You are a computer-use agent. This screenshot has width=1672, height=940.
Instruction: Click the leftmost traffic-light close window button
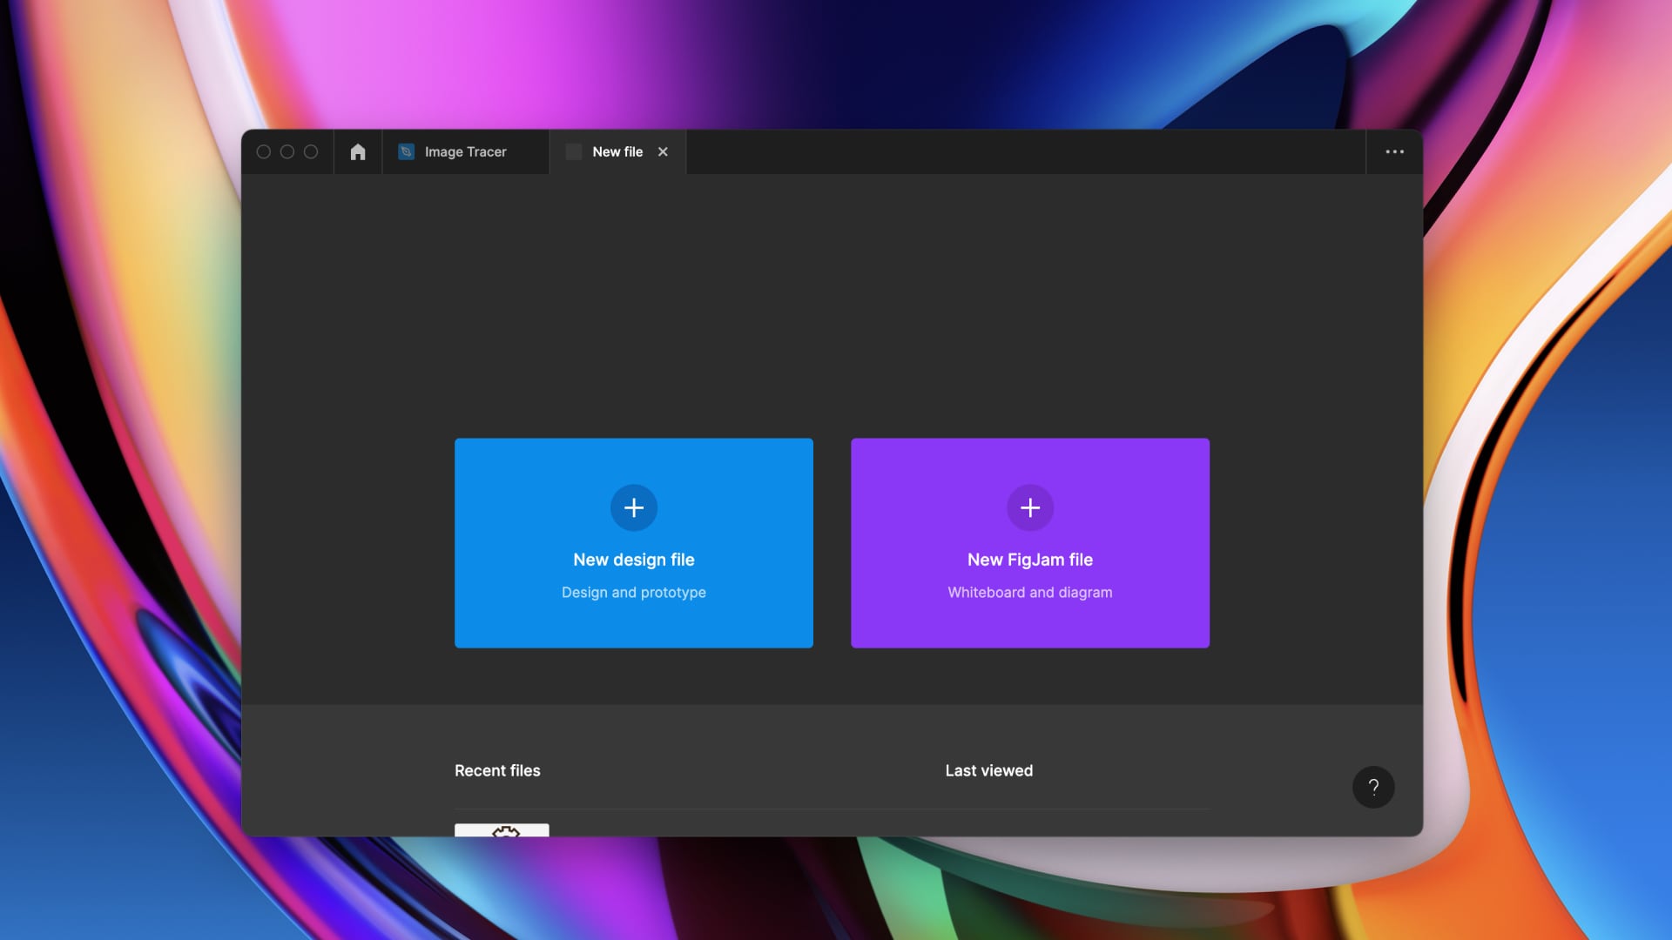[264, 152]
